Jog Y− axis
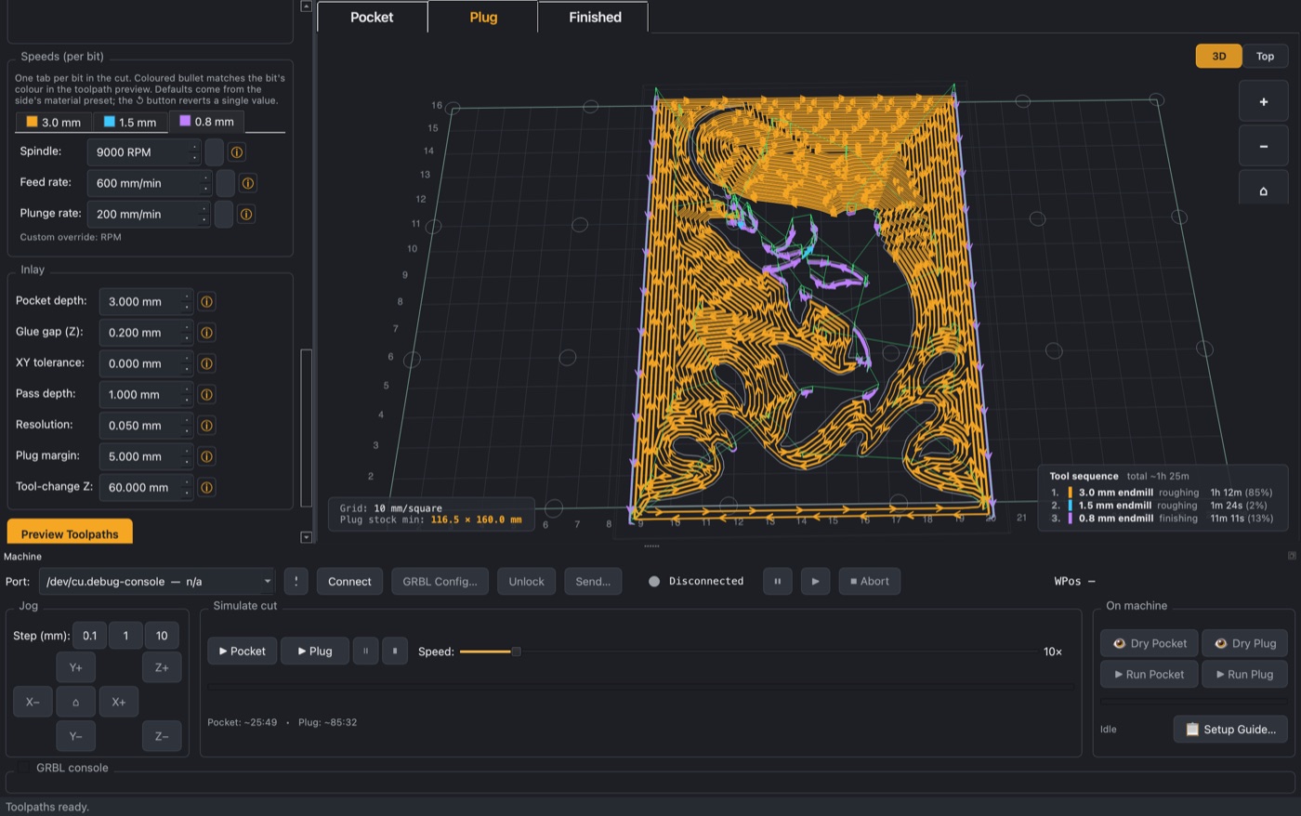1301x816 pixels. click(75, 736)
